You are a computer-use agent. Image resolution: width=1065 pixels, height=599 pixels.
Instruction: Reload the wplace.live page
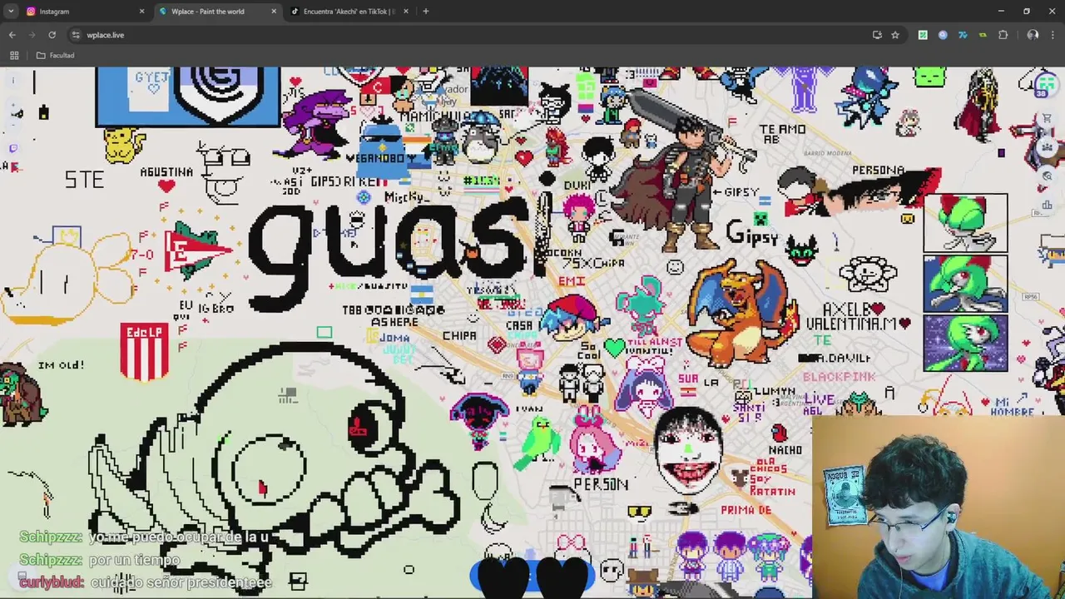pos(52,35)
